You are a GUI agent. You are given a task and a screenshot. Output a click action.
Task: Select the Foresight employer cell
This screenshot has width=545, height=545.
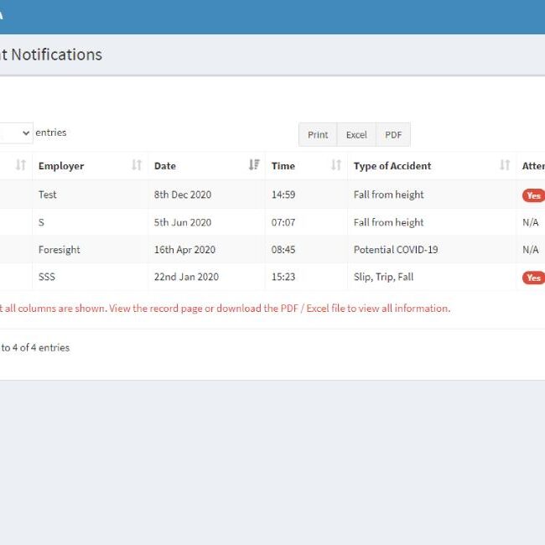pos(60,250)
